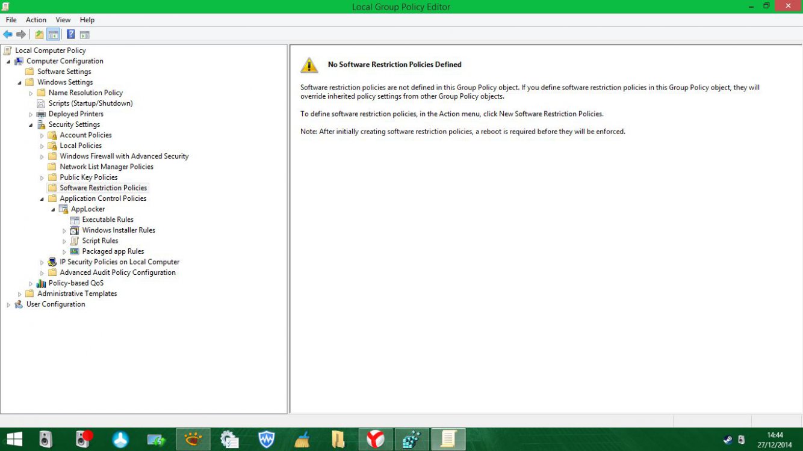
Task: Click the gear checklist taskbar icon
Action: pos(229,440)
